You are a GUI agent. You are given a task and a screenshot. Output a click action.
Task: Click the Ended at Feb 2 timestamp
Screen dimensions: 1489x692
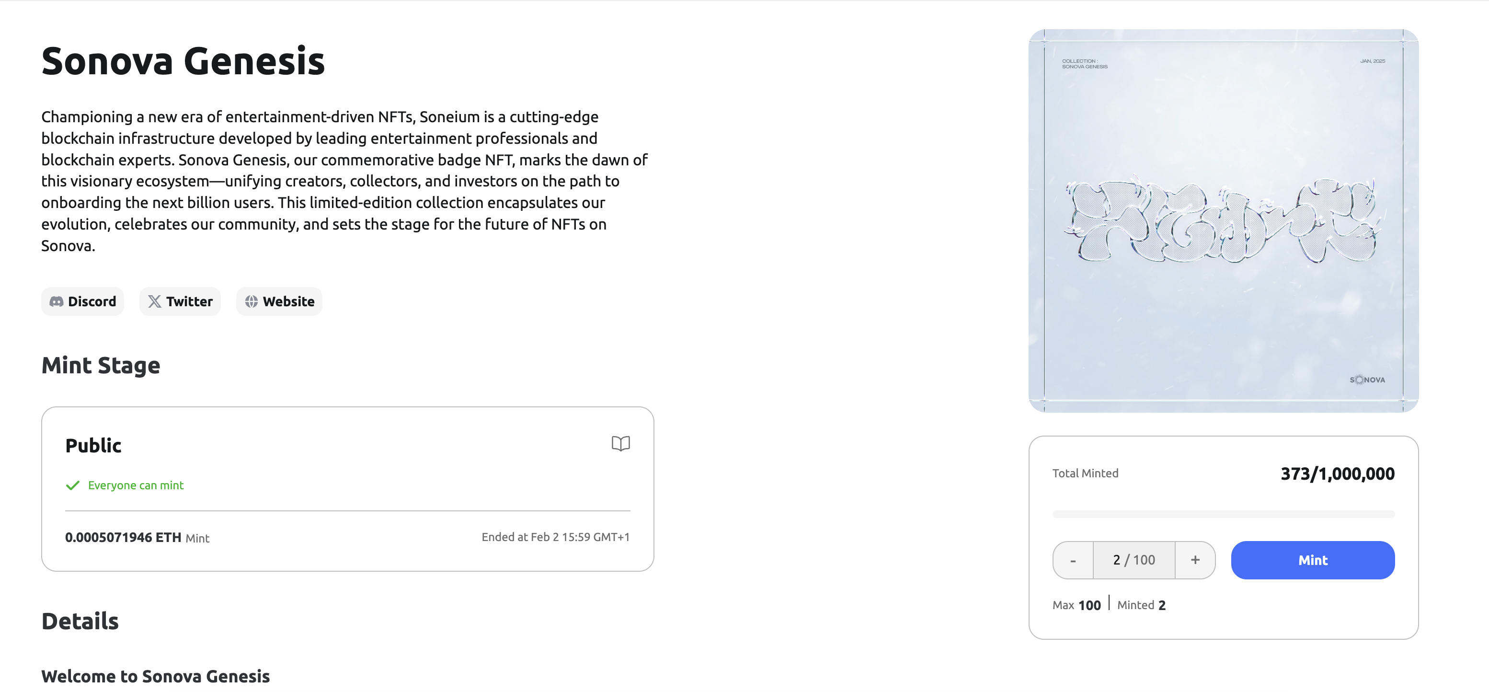[x=555, y=537]
